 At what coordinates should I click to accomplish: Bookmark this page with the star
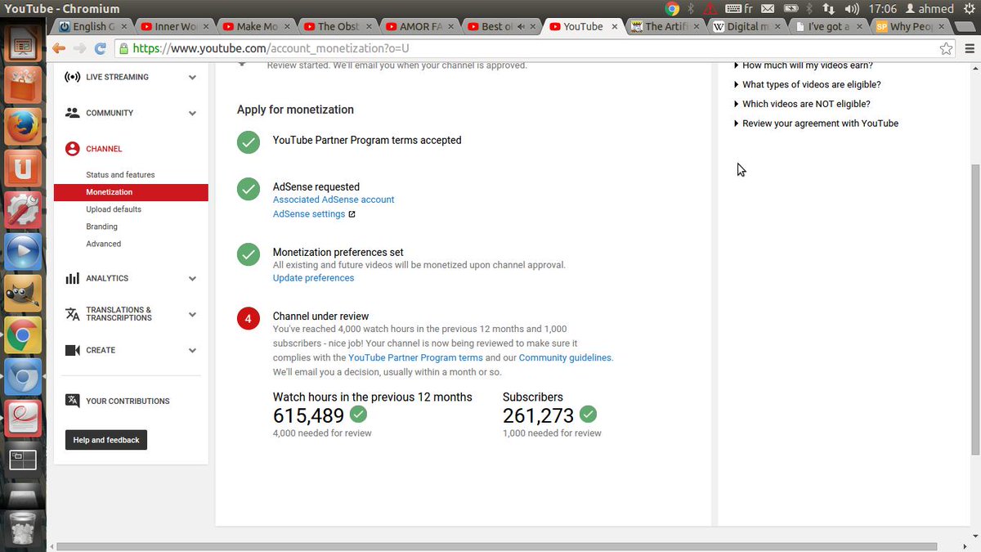(x=946, y=49)
